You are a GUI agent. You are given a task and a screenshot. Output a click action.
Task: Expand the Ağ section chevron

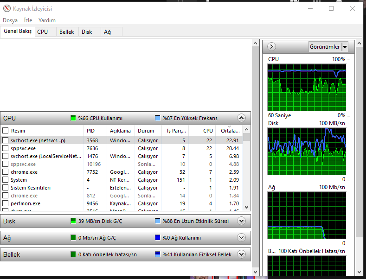tap(241, 238)
